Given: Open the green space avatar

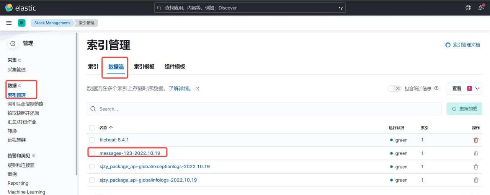Looking at the screenshot, I should 22,23.
